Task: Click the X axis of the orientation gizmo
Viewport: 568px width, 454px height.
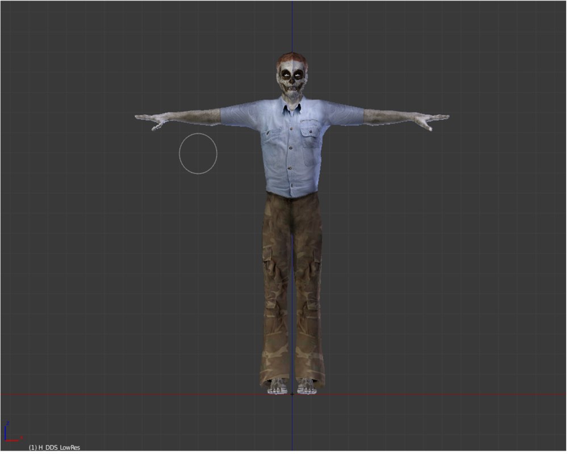Action: pyautogui.click(x=11, y=440)
